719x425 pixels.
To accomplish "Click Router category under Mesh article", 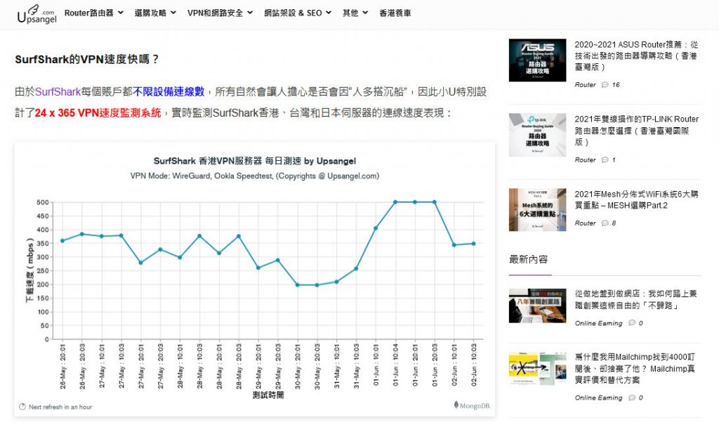I will click(x=585, y=223).
